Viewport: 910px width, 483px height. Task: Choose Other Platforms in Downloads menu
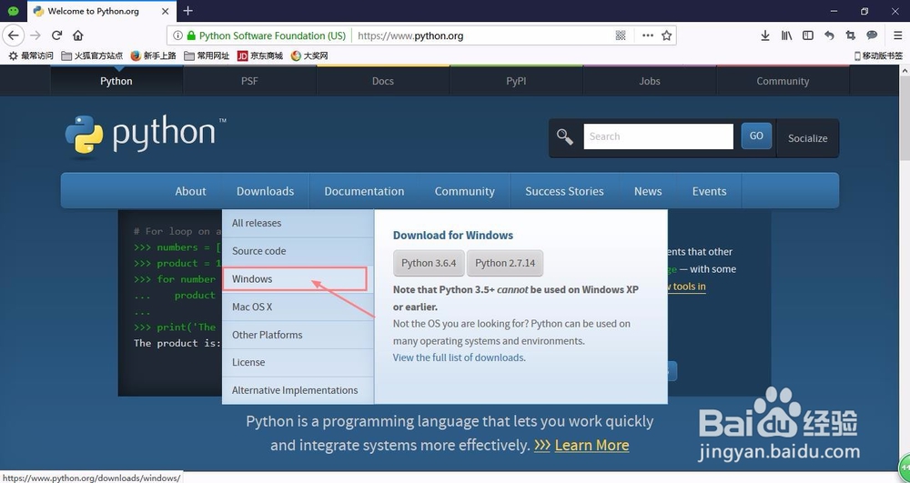coord(298,335)
